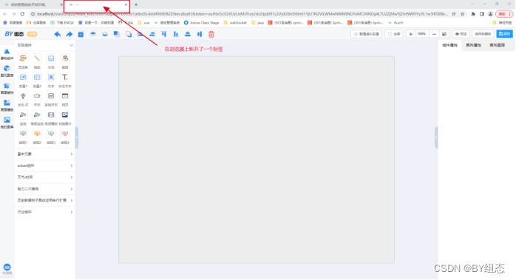Open the cube icon library in sidebar
Screen dimensions: 516x280
(7, 71)
